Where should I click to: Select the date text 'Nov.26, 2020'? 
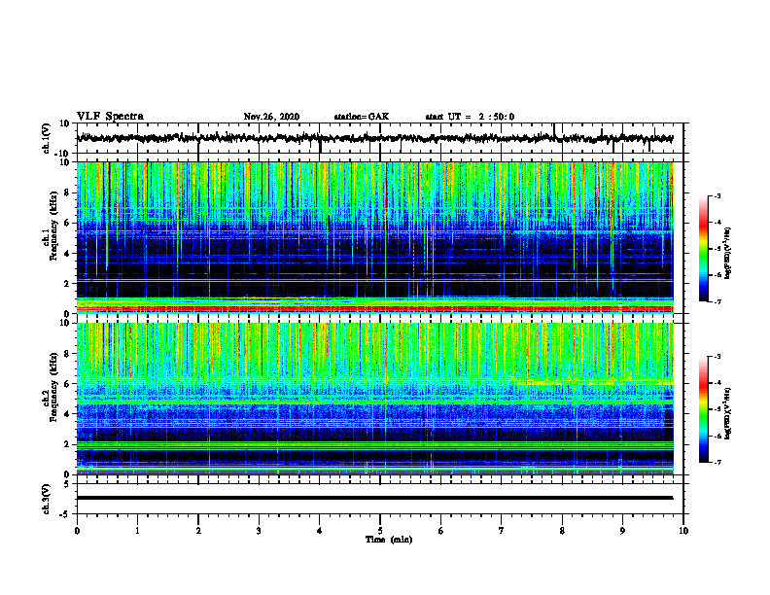click(271, 117)
